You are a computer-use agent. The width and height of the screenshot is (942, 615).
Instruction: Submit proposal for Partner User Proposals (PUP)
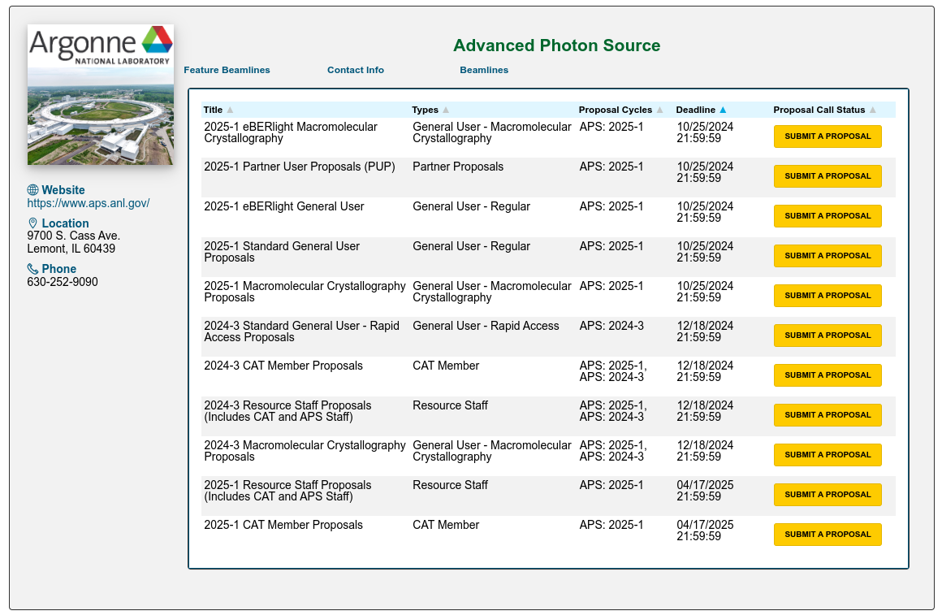827,176
